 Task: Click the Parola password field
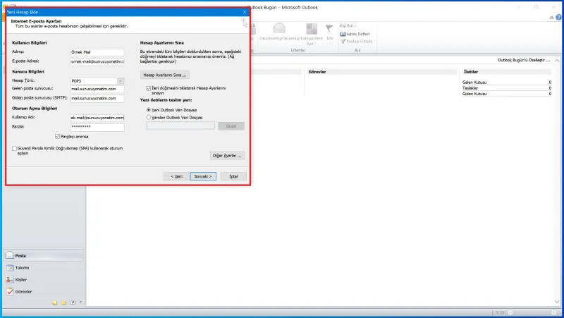[97, 127]
